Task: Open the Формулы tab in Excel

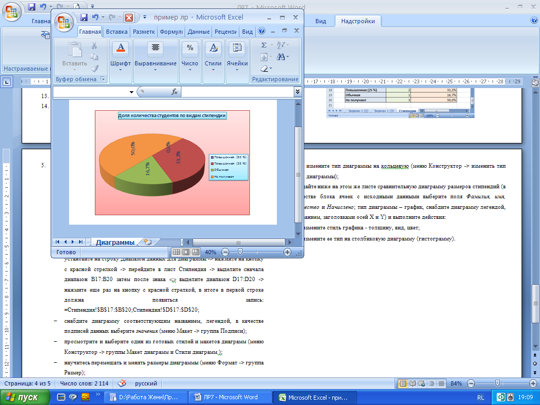Action: (x=171, y=32)
